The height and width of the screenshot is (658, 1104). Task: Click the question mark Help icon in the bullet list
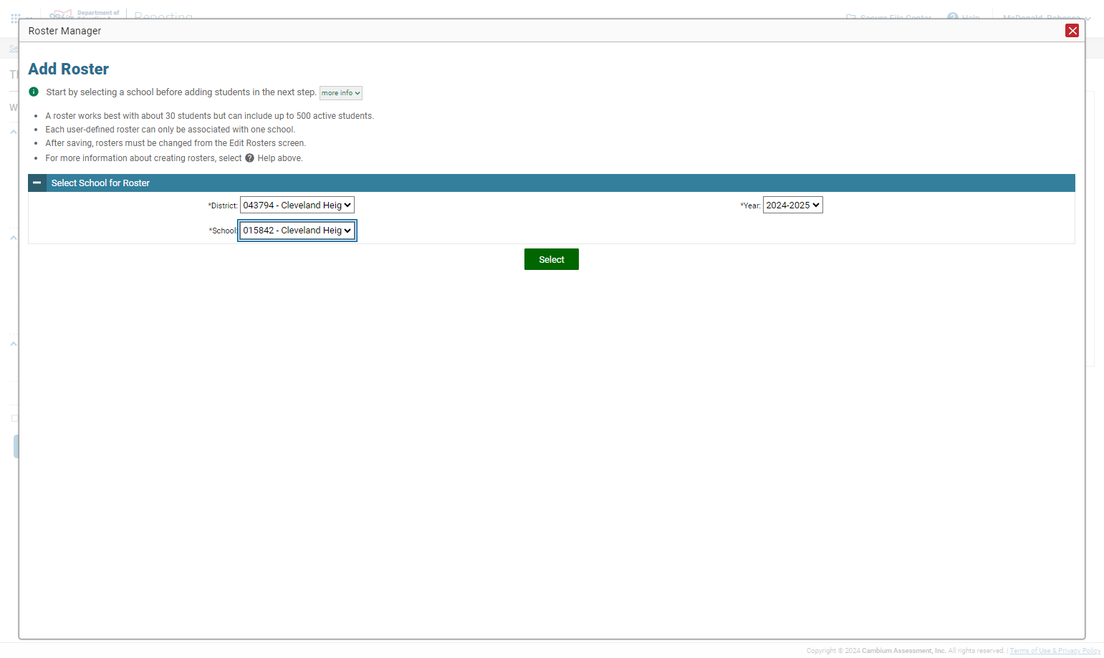coord(249,158)
